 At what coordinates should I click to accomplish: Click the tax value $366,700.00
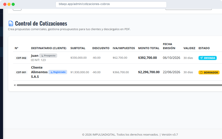[121, 72]
